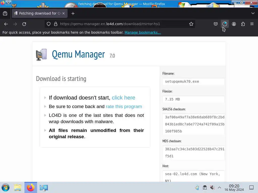
Task: Click show desktop button in tray
Action: (x=251, y=187)
